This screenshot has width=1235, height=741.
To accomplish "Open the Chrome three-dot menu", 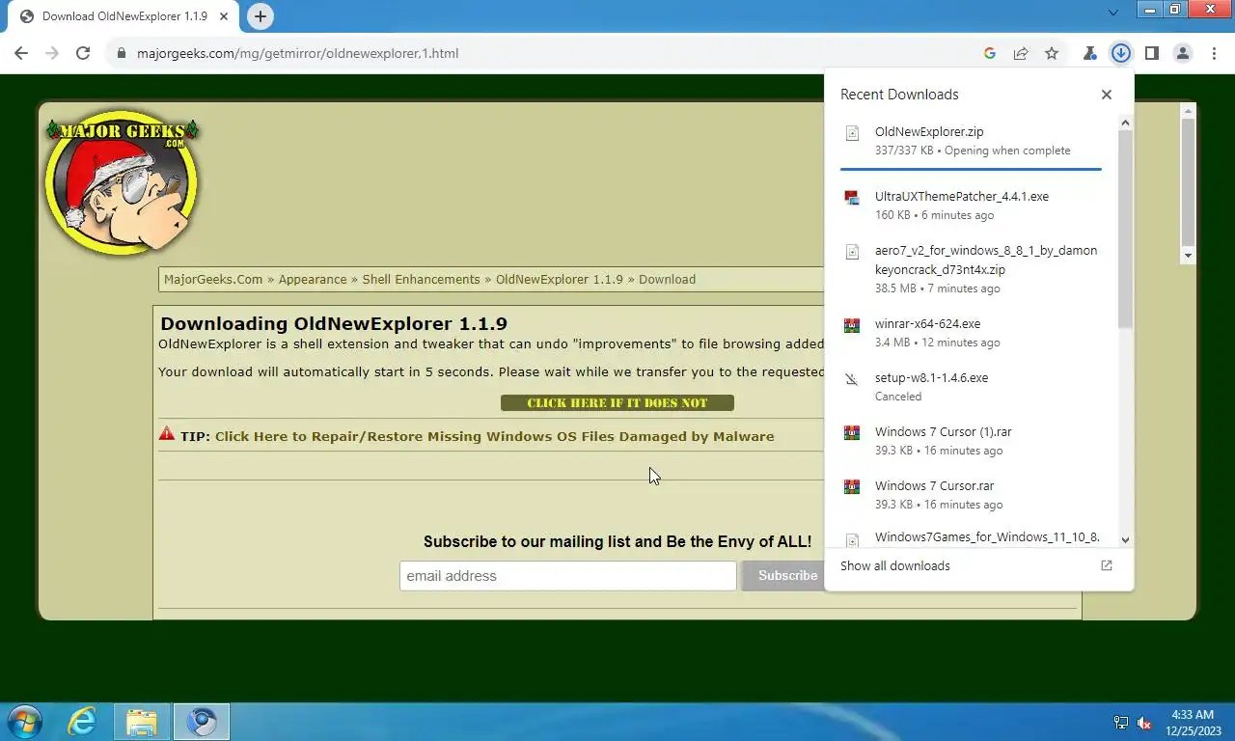I will click(x=1214, y=53).
